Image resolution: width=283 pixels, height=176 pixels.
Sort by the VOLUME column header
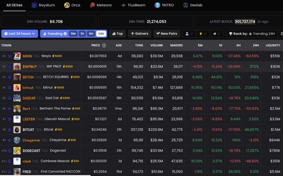(x=157, y=46)
